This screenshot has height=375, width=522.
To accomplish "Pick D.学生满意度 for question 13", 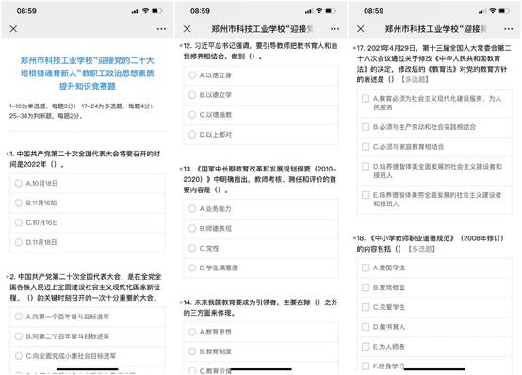I will click(261, 268).
